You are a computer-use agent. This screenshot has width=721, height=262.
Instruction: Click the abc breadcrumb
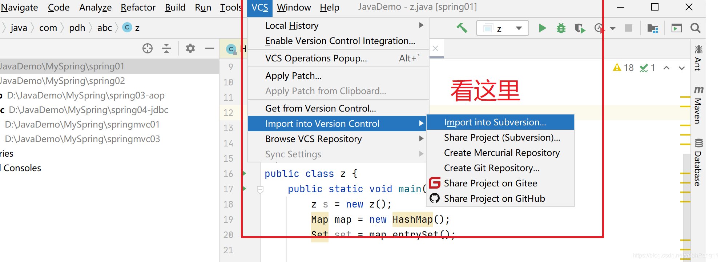point(105,28)
